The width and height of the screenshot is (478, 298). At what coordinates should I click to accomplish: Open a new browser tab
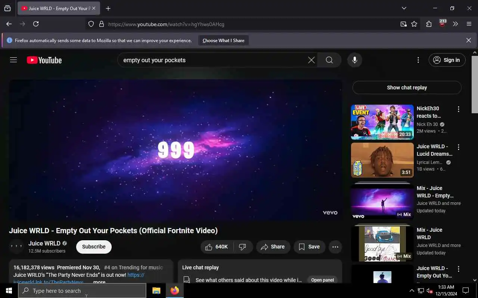point(108,8)
